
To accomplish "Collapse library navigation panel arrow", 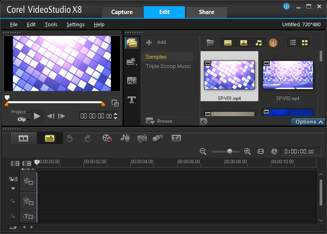I will point(204,121).
